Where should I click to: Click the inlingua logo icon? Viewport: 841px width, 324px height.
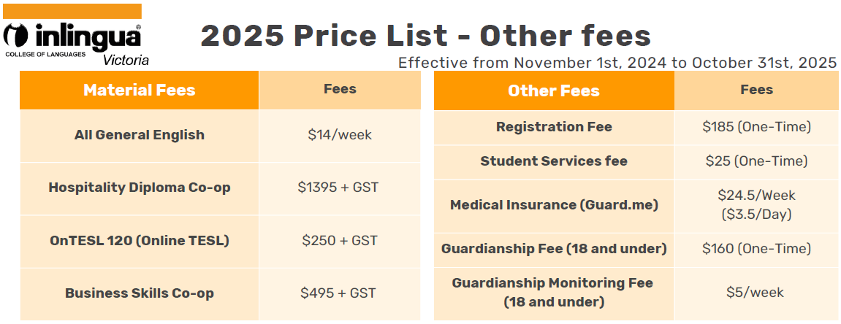point(16,36)
